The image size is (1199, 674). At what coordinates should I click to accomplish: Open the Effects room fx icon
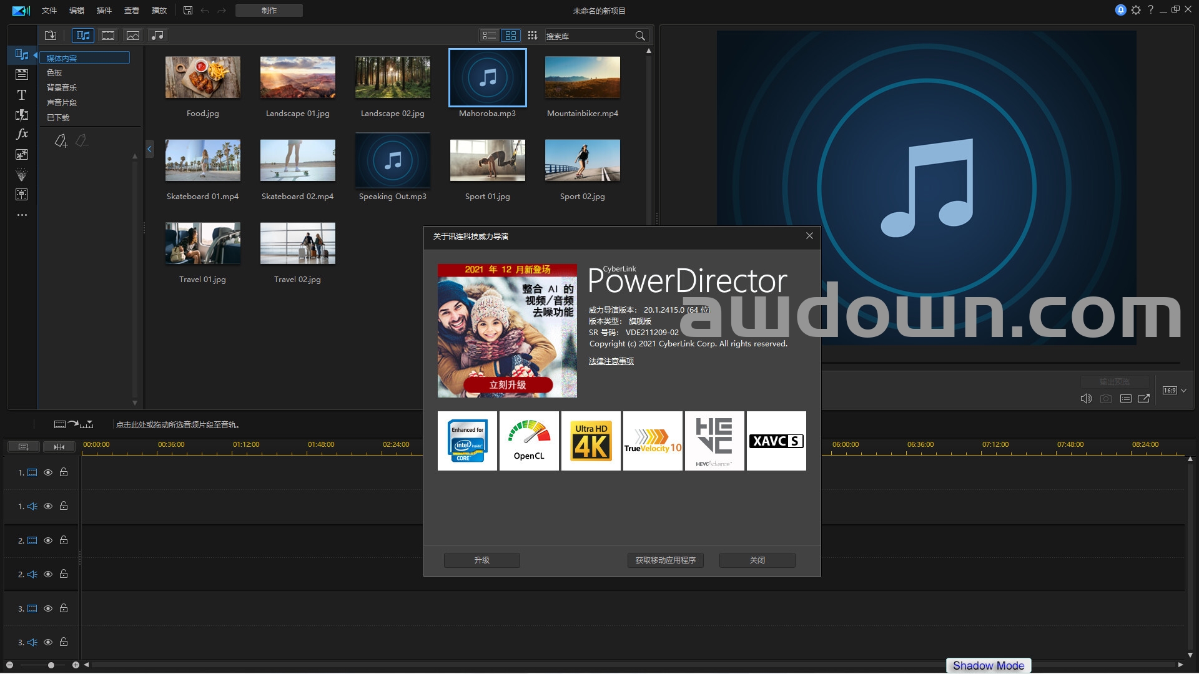[x=22, y=134]
